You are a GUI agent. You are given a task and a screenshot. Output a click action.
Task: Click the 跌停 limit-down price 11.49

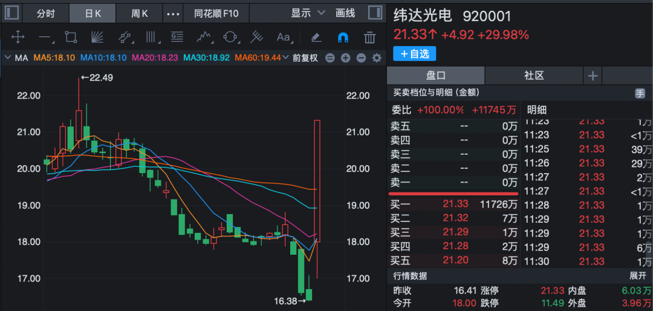pyautogui.click(x=553, y=303)
